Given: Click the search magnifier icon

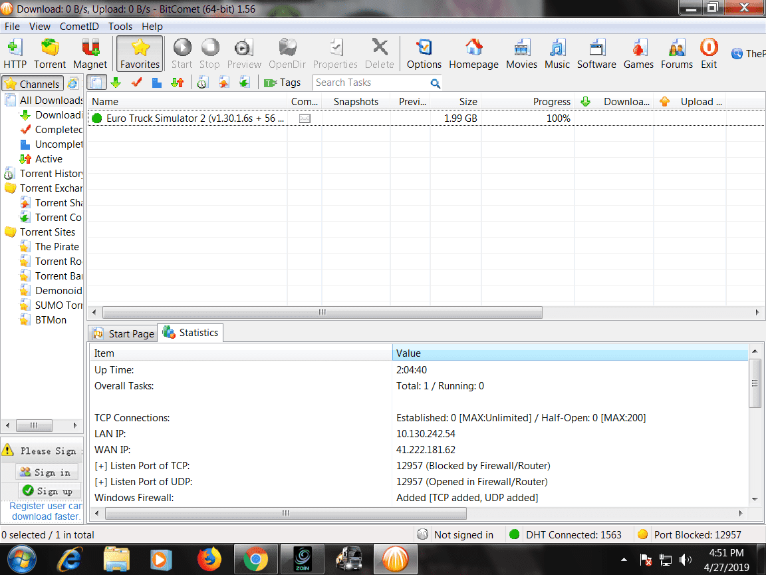Looking at the screenshot, I should click(435, 83).
